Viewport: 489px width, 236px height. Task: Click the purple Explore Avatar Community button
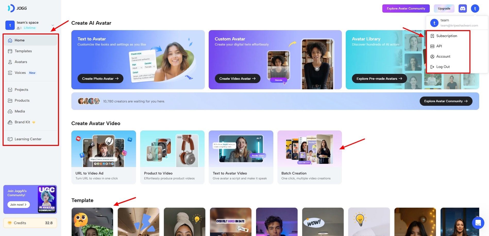(x=406, y=8)
